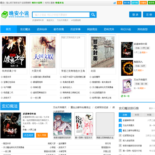The width and height of the screenshot is (155, 155).
Task: Click 晚安小说网 green link in top notice
Action: [x=37, y=3]
